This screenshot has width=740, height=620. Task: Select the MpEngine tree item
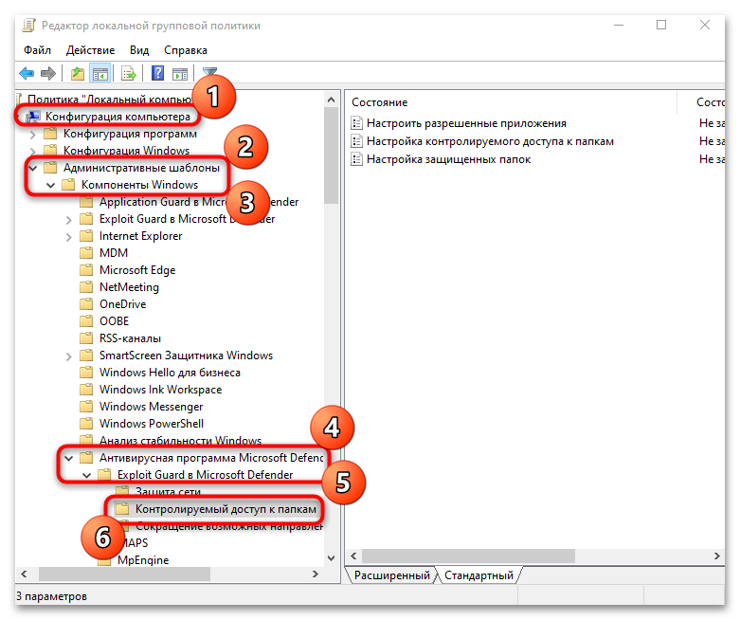tap(143, 560)
